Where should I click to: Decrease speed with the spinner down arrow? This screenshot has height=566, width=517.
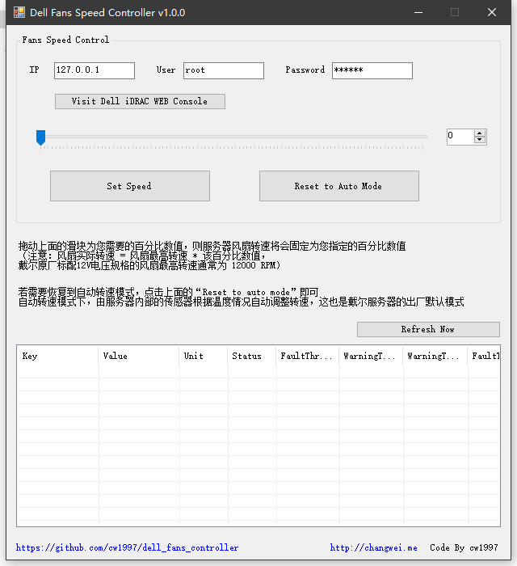[x=480, y=140]
